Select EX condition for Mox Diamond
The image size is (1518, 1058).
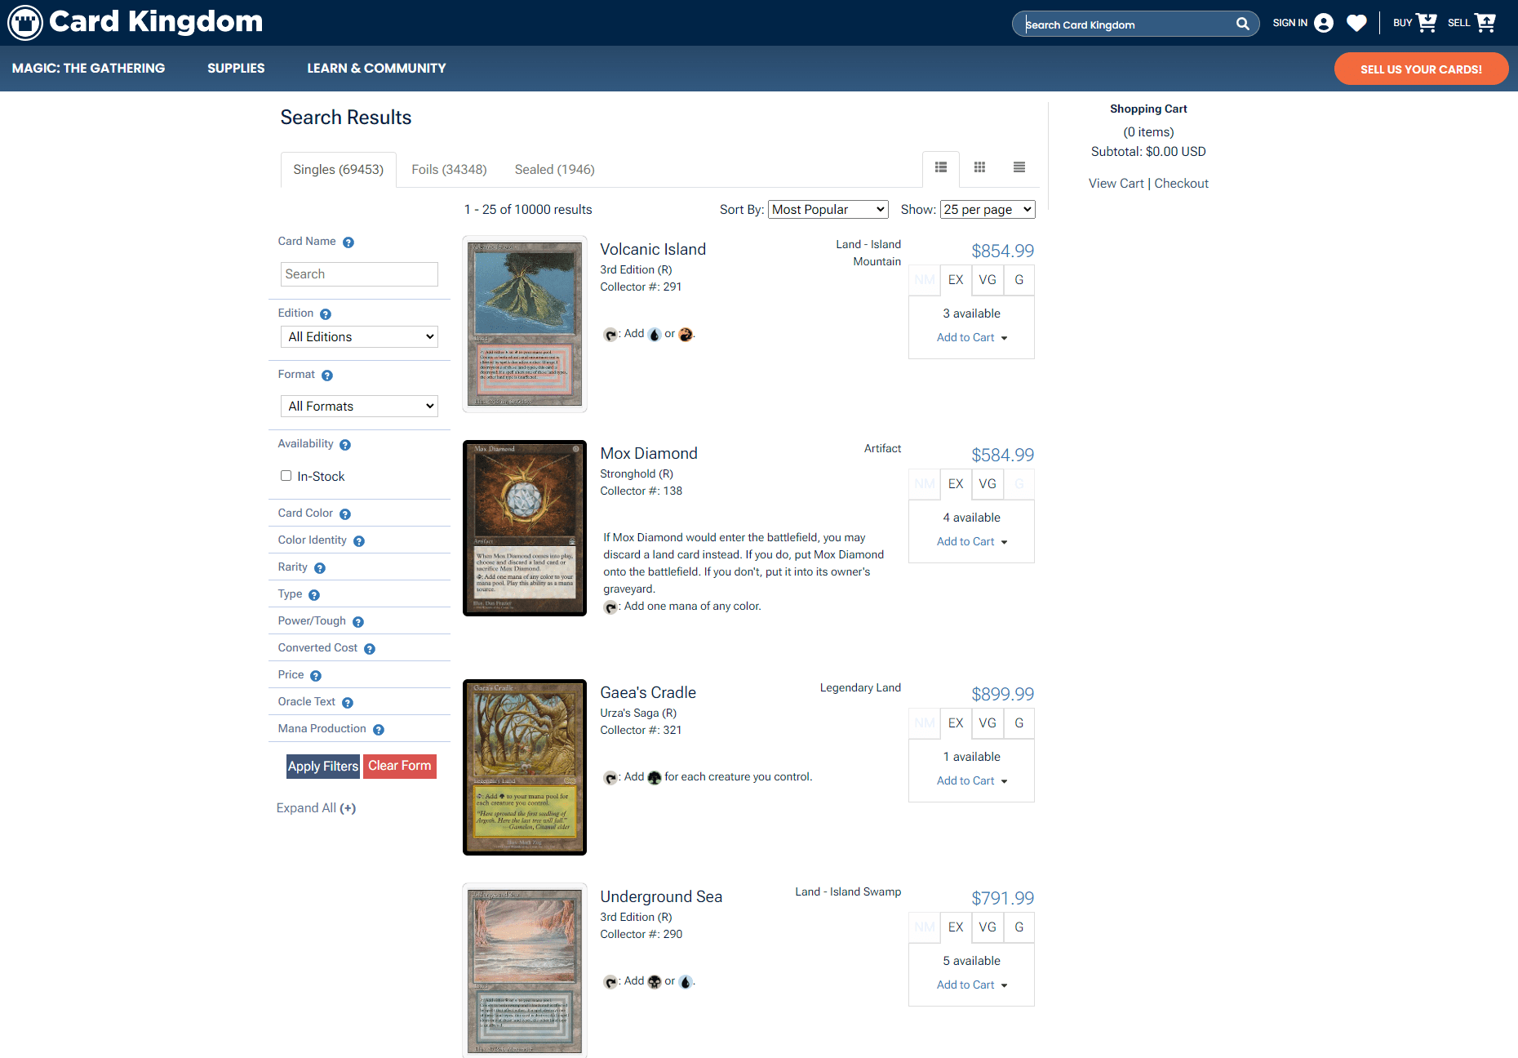pos(956,484)
